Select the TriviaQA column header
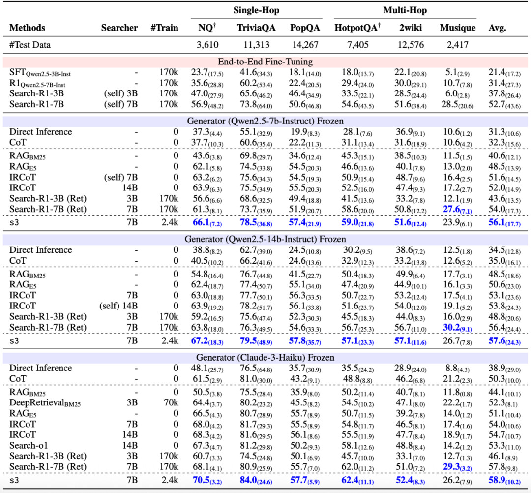531x493 pixels. pos(256,28)
